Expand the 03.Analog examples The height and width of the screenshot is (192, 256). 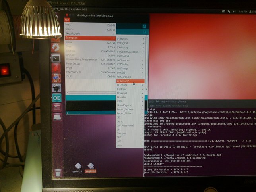pos(130,48)
